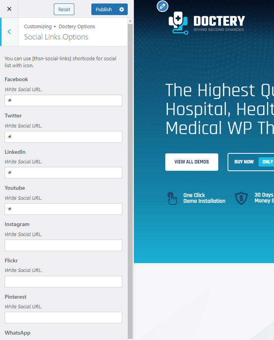Focus the Twitter URL input field

click(63, 137)
